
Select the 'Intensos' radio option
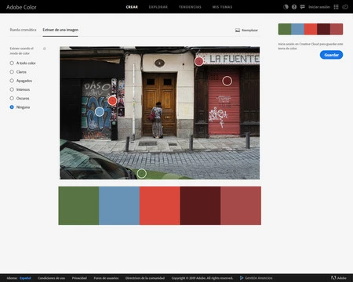[x=12, y=89]
